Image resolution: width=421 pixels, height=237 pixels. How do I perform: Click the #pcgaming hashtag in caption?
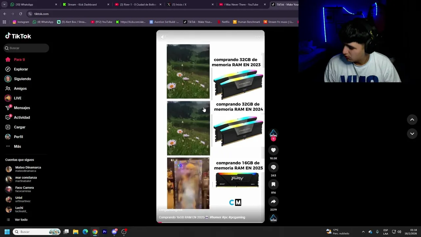[x=237, y=217]
